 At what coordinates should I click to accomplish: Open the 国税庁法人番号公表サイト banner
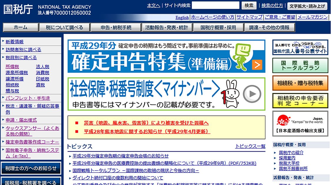(300, 47)
